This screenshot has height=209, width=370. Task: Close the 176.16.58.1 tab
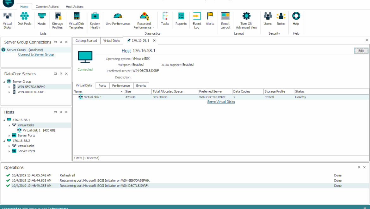click(x=154, y=41)
